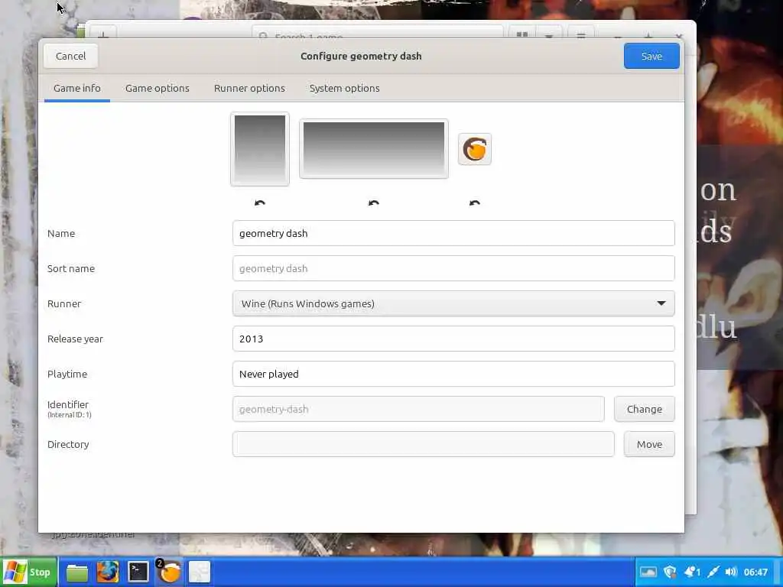The width and height of the screenshot is (783, 587).
Task: Click the Move directory button
Action: tap(649, 444)
